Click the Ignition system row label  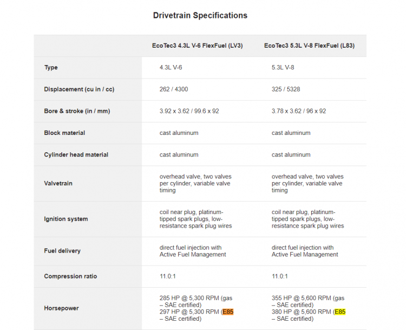66,219
